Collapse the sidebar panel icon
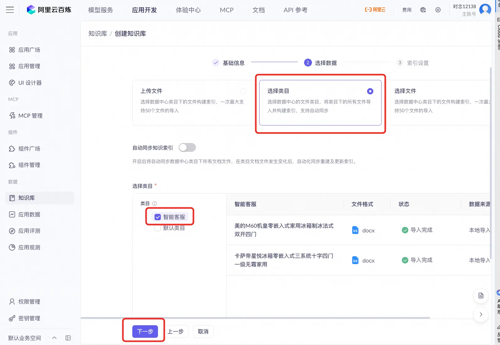Viewport: 500px width, 345px height. point(68,338)
